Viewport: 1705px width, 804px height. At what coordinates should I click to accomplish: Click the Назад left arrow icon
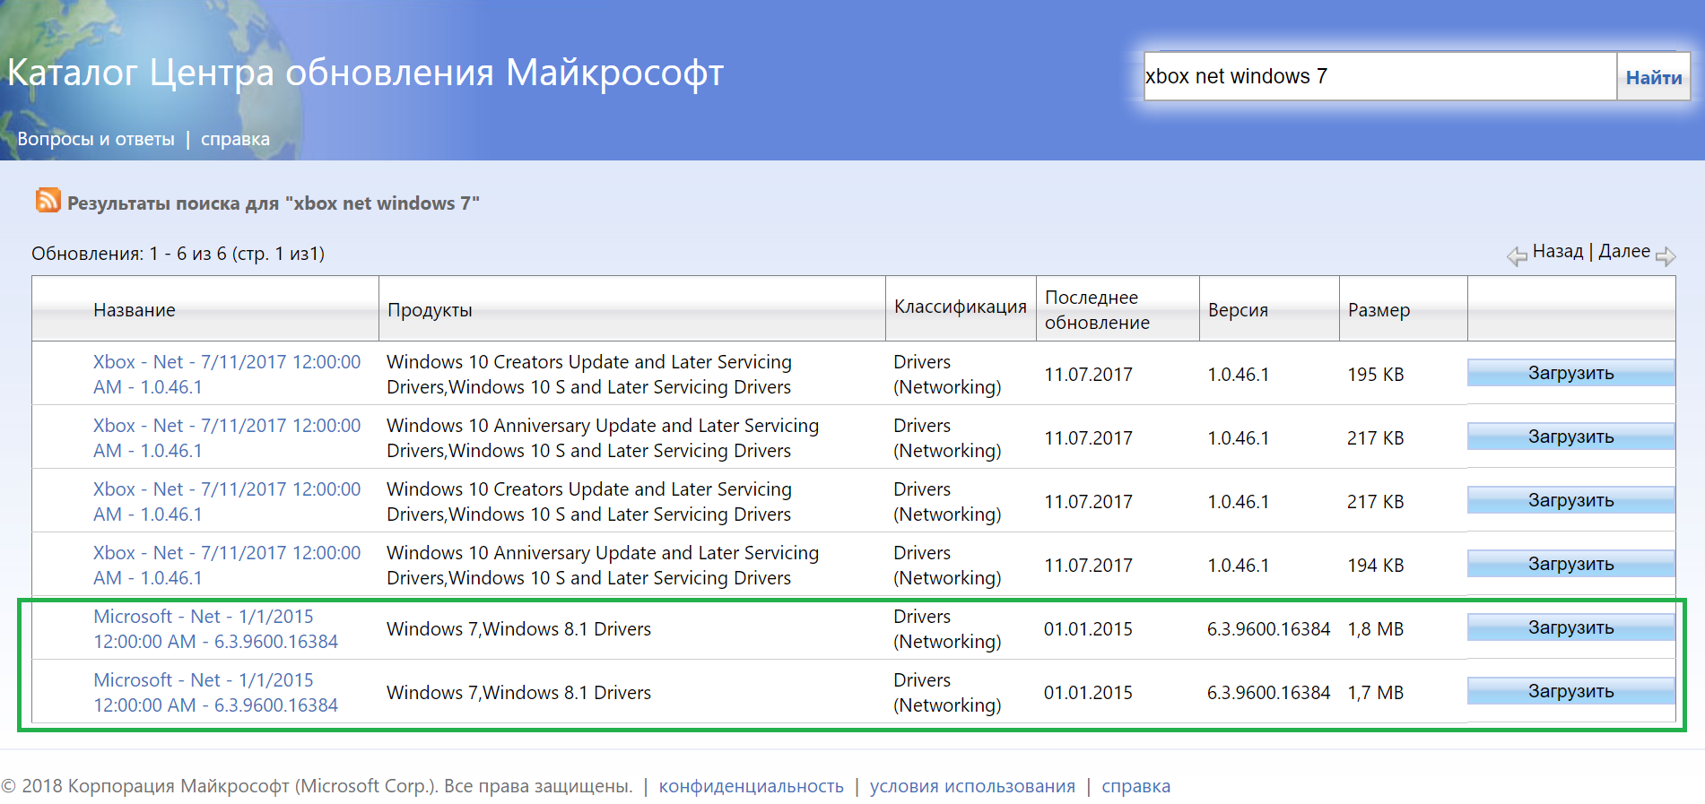(1517, 256)
